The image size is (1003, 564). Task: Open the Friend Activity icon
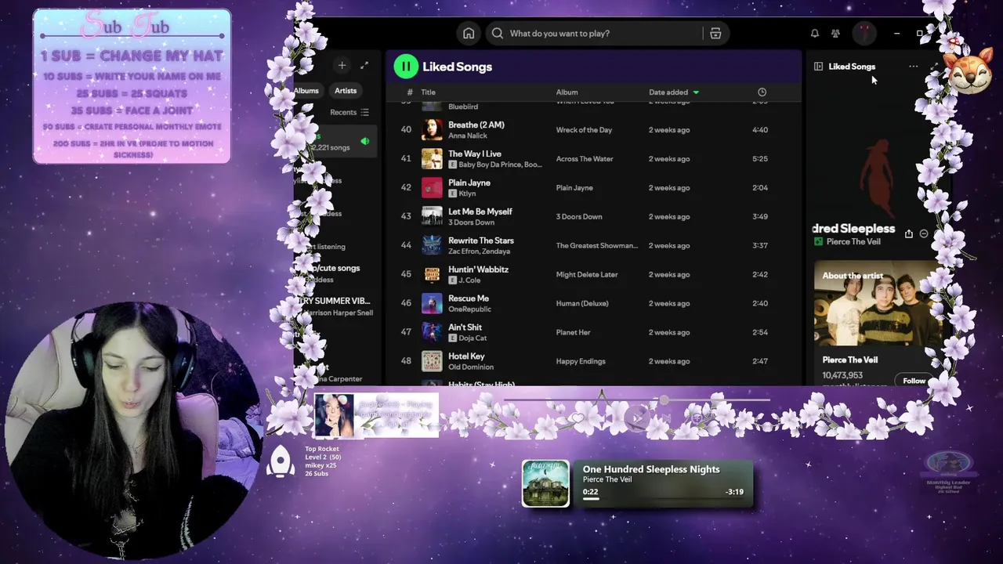coord(835,34)
